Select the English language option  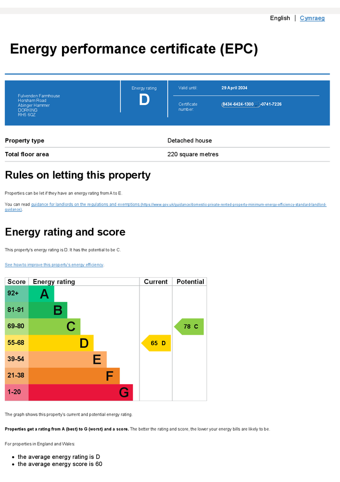coord(280,18)
